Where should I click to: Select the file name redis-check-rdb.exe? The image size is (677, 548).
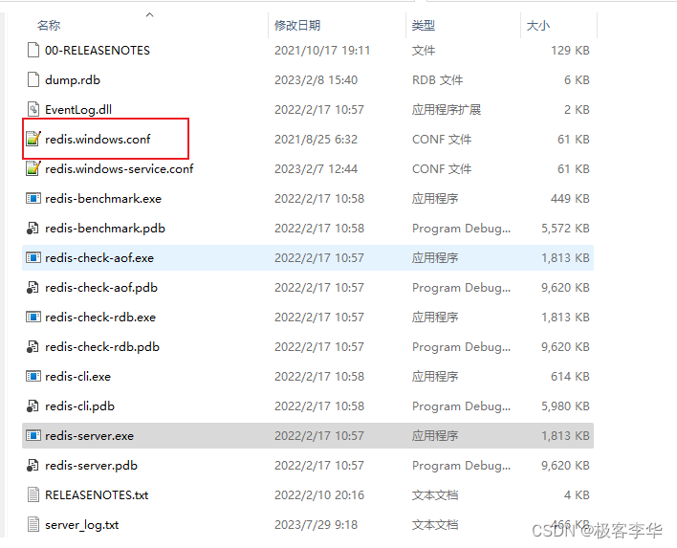click(x=100, y=318)
